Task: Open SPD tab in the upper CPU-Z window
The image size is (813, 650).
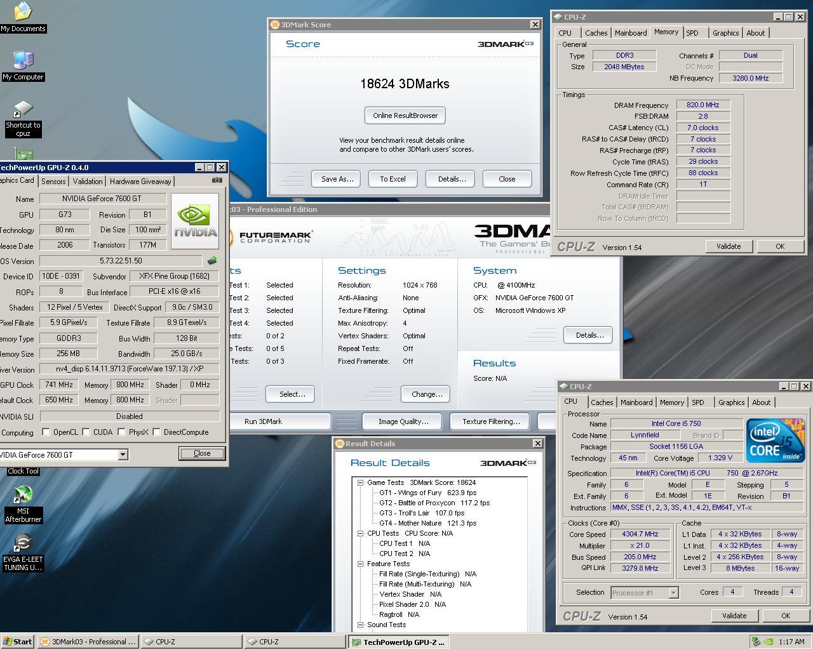Action: coord(692,33)
